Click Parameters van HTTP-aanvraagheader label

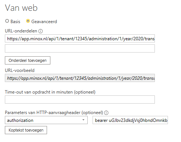pos(54,113)
